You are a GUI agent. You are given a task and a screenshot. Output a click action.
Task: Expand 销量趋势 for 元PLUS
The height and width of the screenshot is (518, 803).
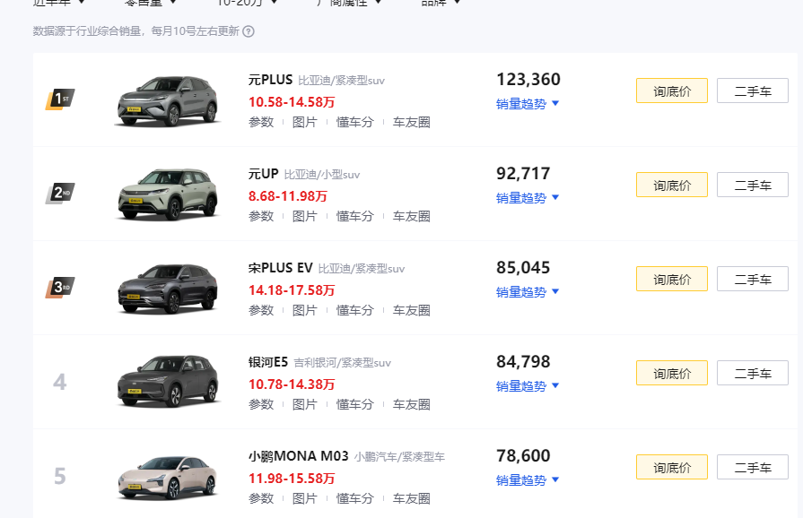528,103
